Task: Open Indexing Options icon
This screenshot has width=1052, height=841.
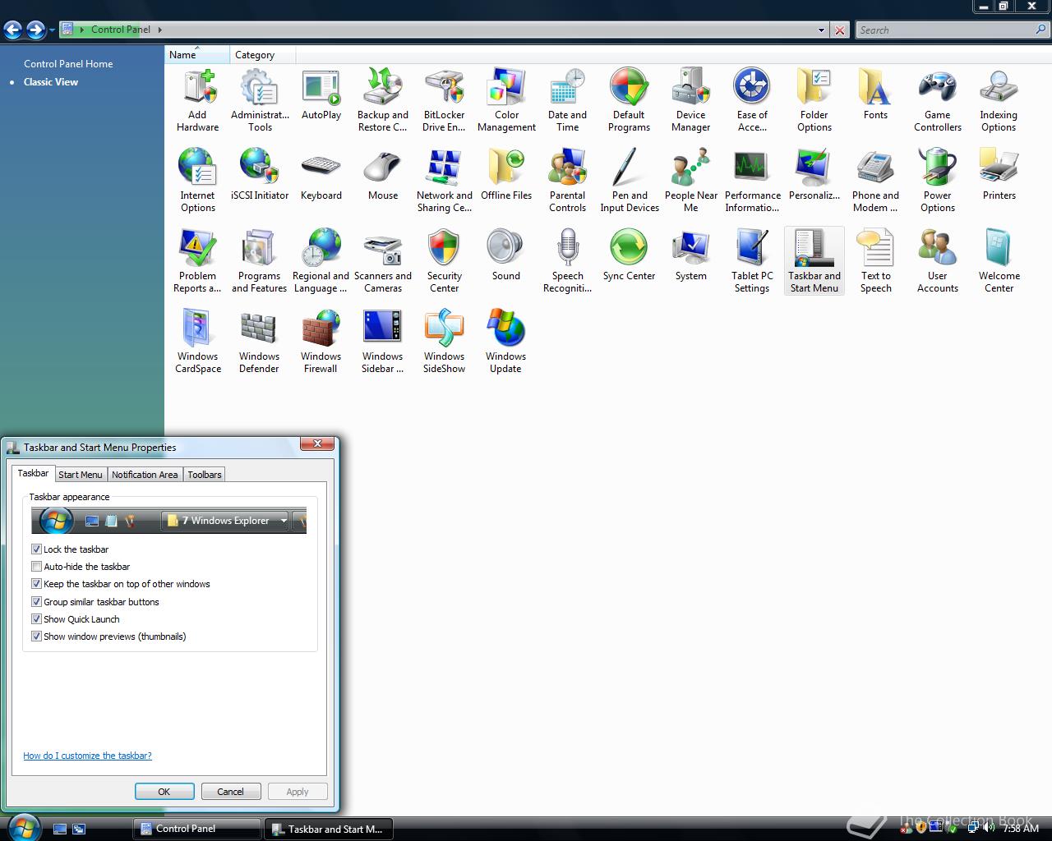Action: point(999,100)
